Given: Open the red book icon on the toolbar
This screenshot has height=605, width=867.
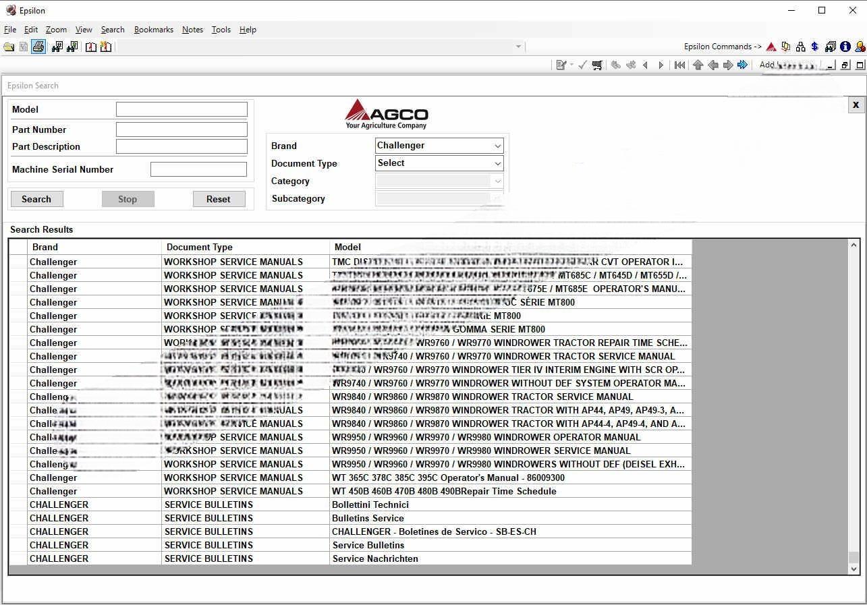Looking at the screenshot, I should pos(91,46).
